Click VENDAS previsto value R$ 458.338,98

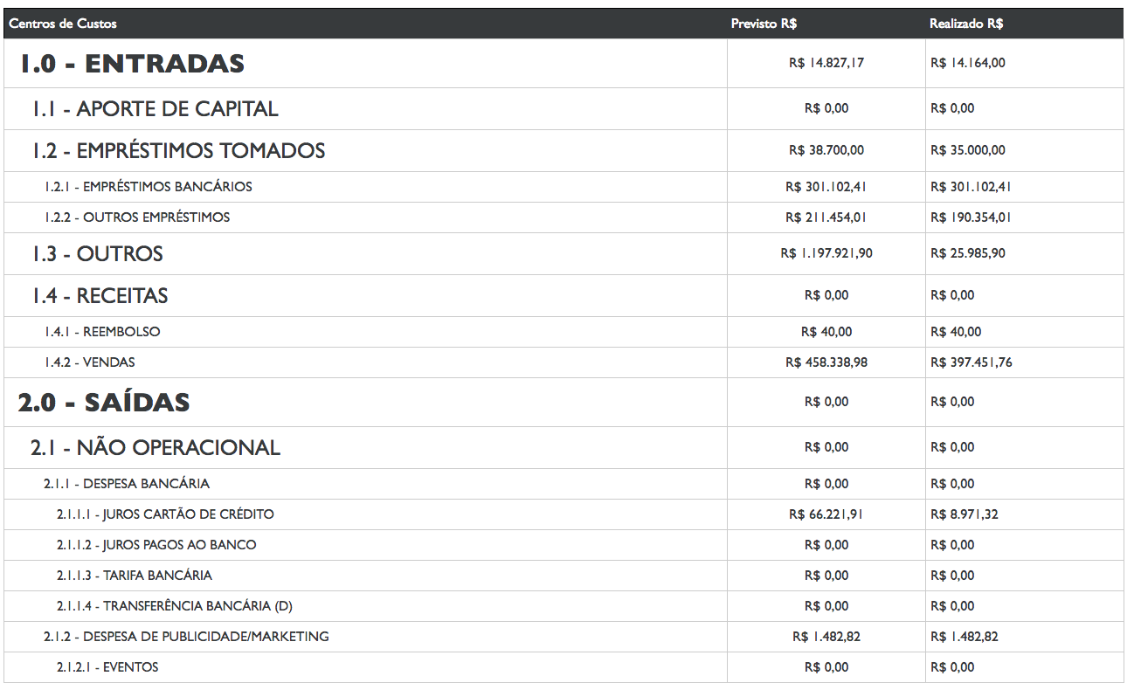click(x=826, y=362)
